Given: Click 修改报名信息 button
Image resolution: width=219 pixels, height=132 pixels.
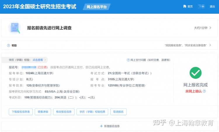Looking at the screenshot, I should tap(64, 112).
